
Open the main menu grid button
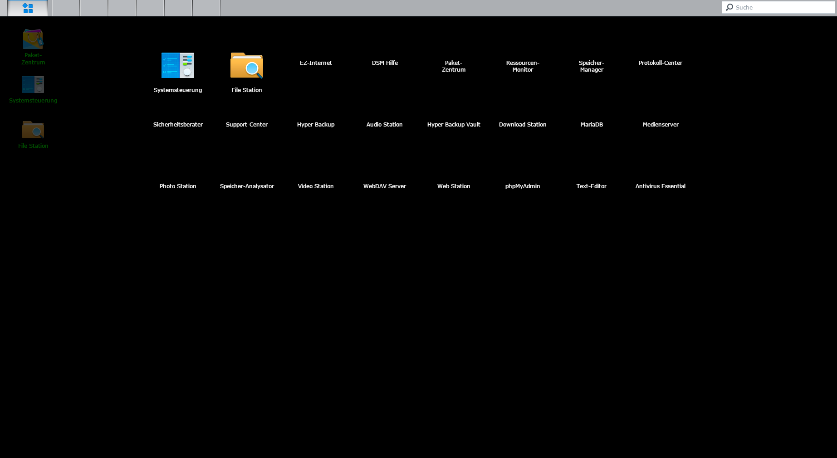28,8
